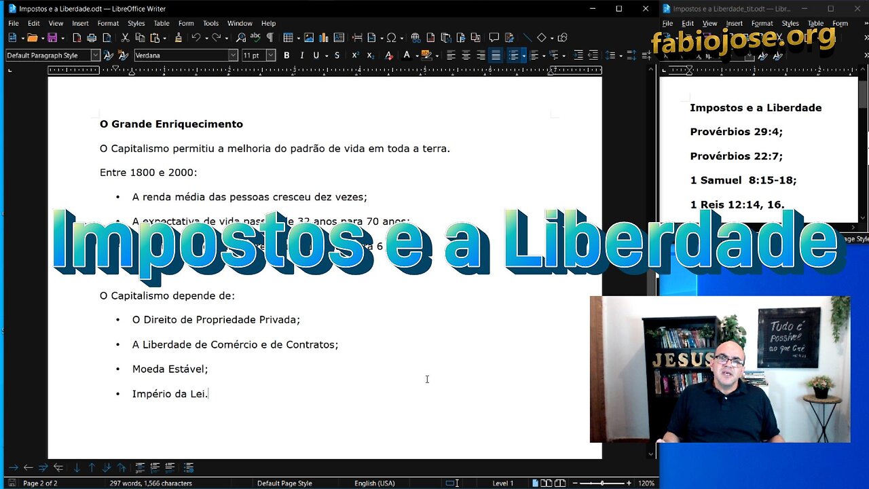Image resolution: width=869 pixels, height=489 pixels.
Task: Open the font color dropdown arrow
Action: [x=416, y=56]
